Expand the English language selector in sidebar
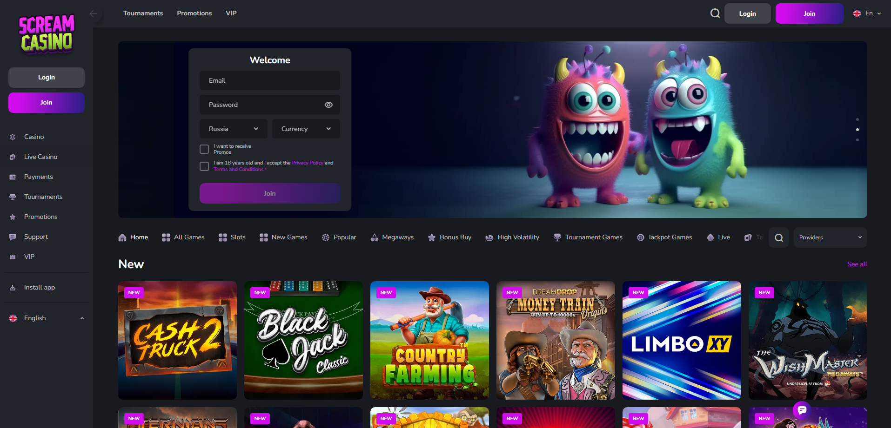The width and height of the screenshot is (891, 428). click(47, 318)
